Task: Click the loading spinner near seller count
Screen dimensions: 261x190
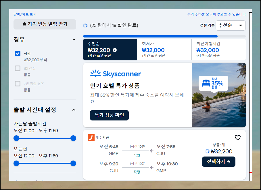Action: click(x=85, y=25)
